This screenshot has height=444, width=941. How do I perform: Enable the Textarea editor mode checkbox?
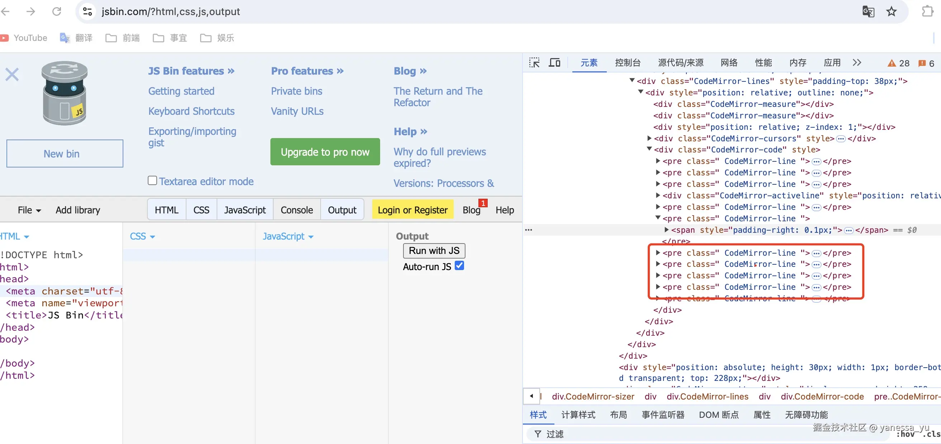(152, 180)
